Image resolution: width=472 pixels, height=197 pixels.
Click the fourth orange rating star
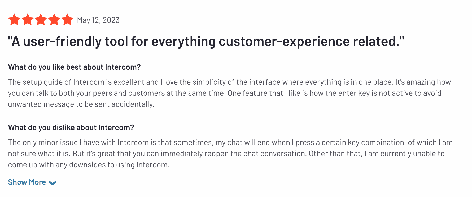[x=54, y=20]
